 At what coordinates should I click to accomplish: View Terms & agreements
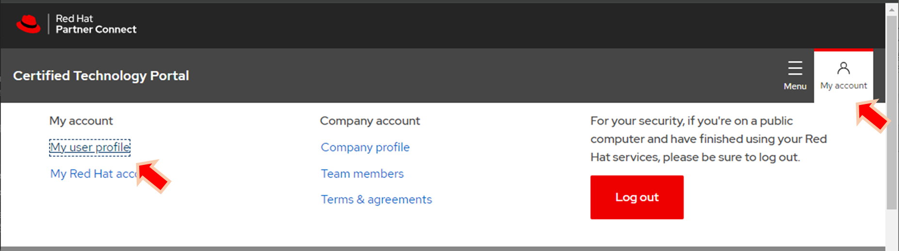(x=376, y=199)
